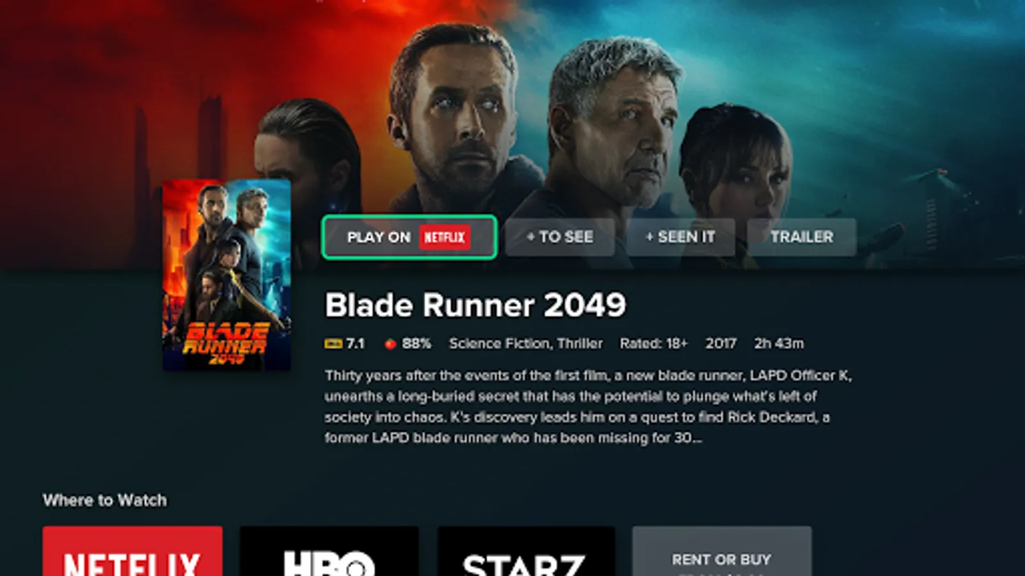
Task: Click the 88% Rotten Tomatoes score
Action: 416,344
